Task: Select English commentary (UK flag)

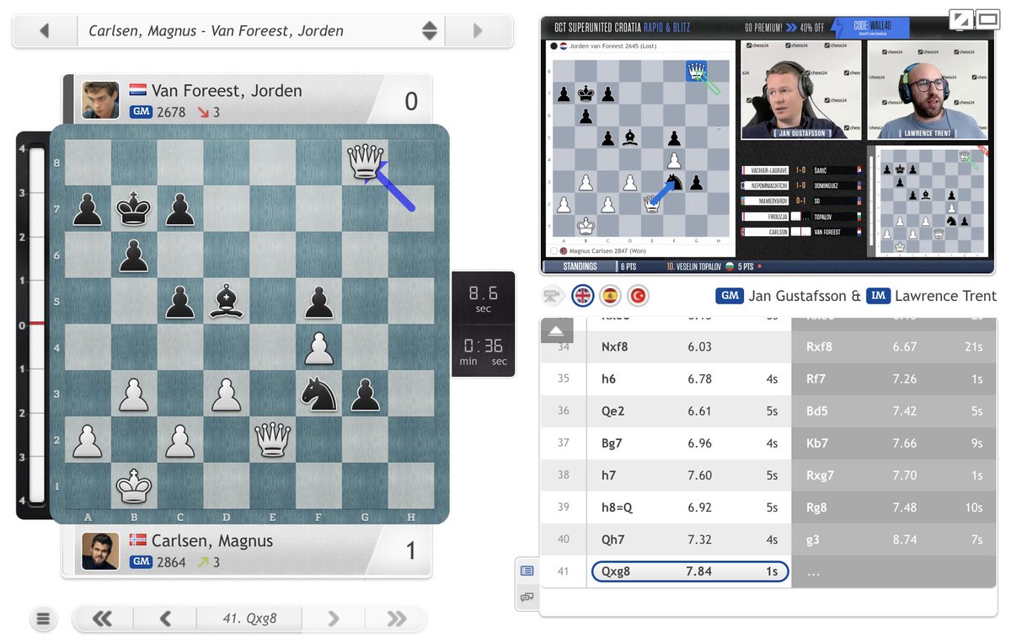Action: coord(582,296)
